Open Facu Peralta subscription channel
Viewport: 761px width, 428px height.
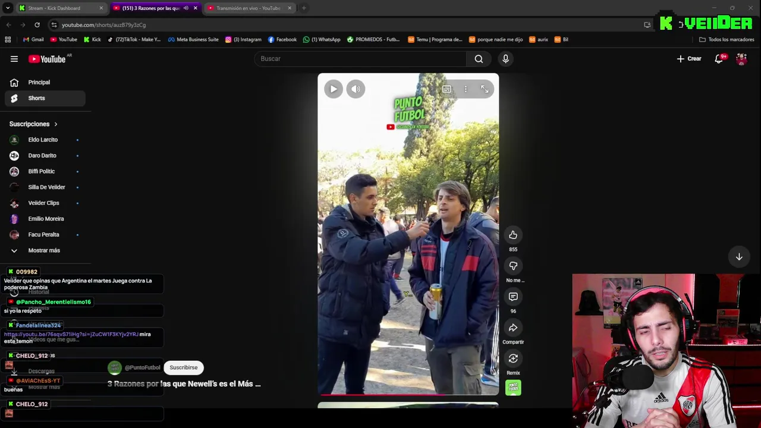pos(45,235)
